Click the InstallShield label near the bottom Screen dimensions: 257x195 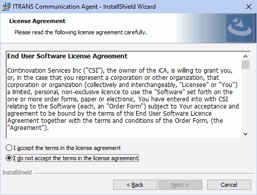click(17, 172)
